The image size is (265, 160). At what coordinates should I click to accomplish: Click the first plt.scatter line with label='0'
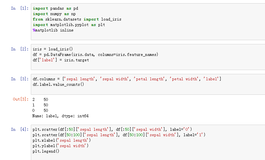[112, 129]
